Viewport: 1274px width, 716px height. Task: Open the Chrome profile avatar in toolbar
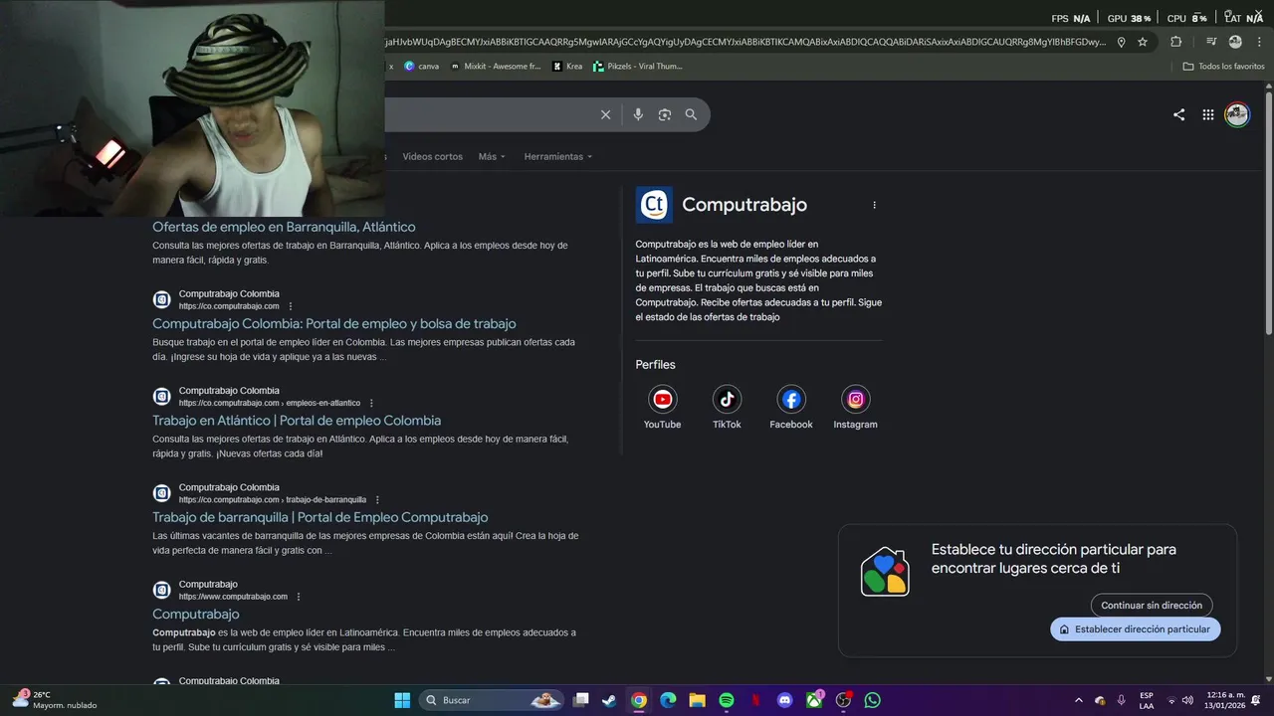[1235, 42]
